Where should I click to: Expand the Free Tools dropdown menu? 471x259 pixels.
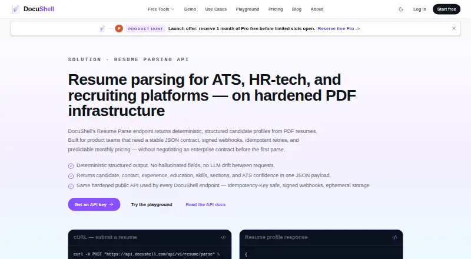click(x=161, y=9)
